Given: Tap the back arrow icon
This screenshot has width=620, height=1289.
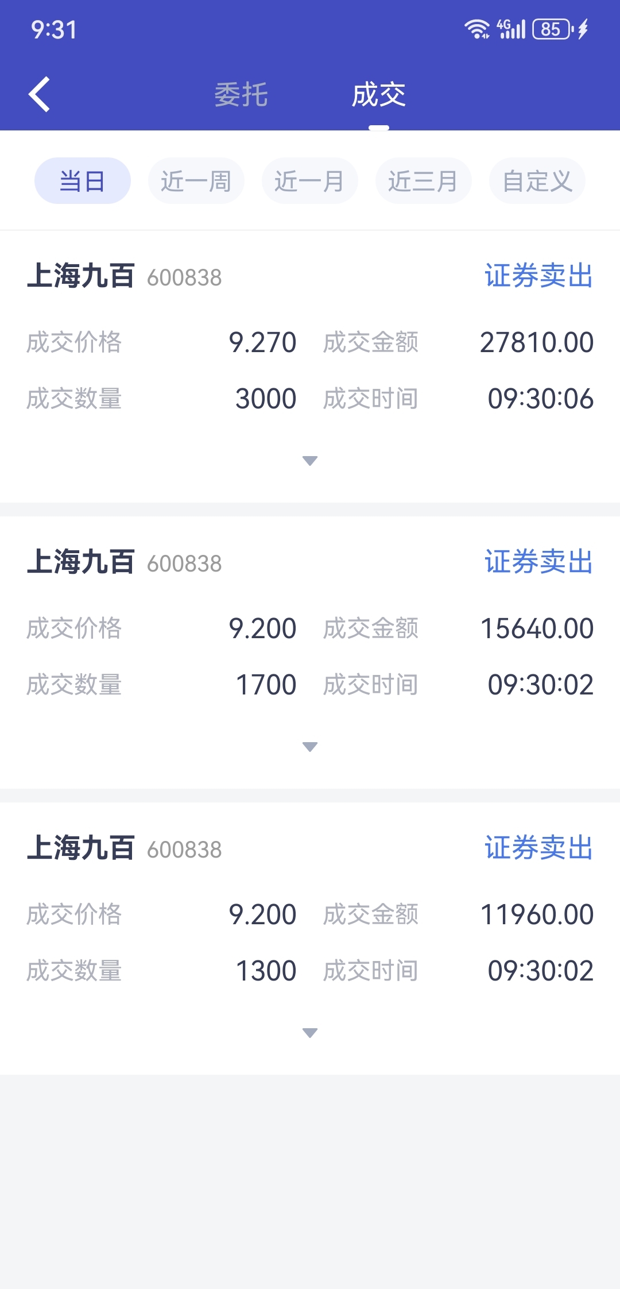Looking at the screenshot, I should [39, 94].
